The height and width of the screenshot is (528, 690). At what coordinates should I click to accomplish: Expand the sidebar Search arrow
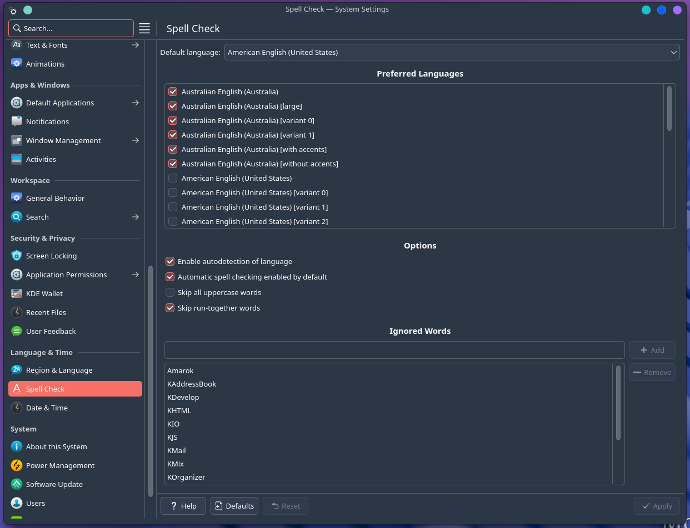tap(135, 217)
